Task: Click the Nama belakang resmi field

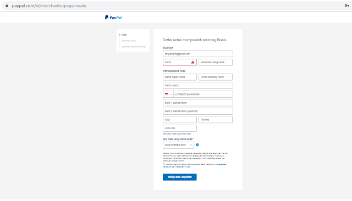Action: (x=215, y=77)
